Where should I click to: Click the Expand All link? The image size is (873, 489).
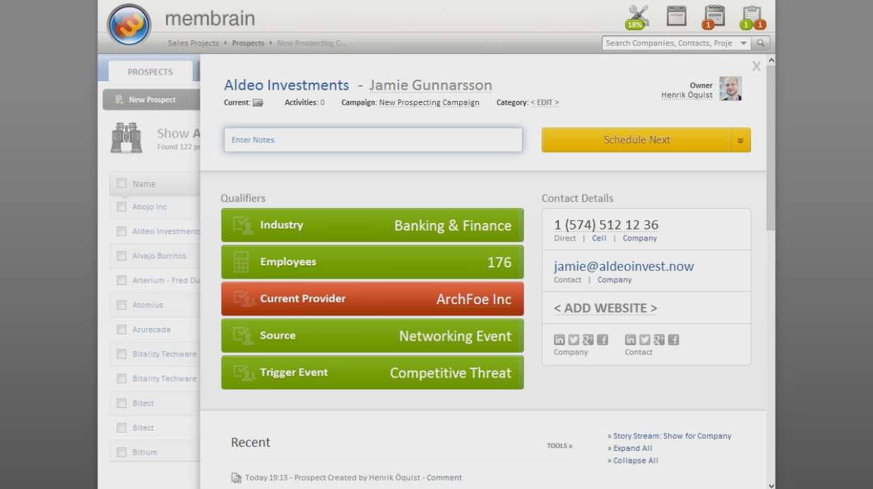(632, 448)
